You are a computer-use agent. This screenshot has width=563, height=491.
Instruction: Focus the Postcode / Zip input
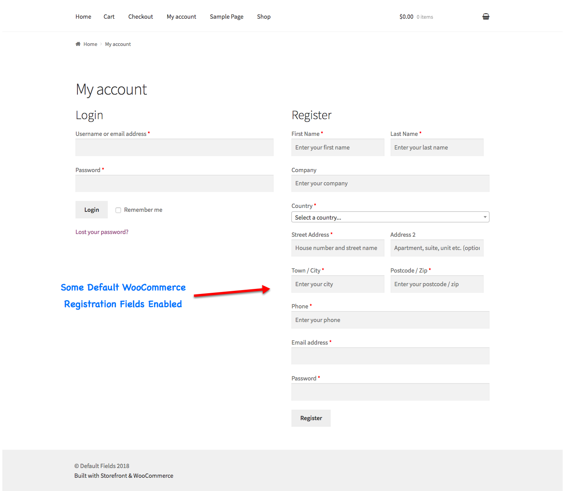click(437, 284)
